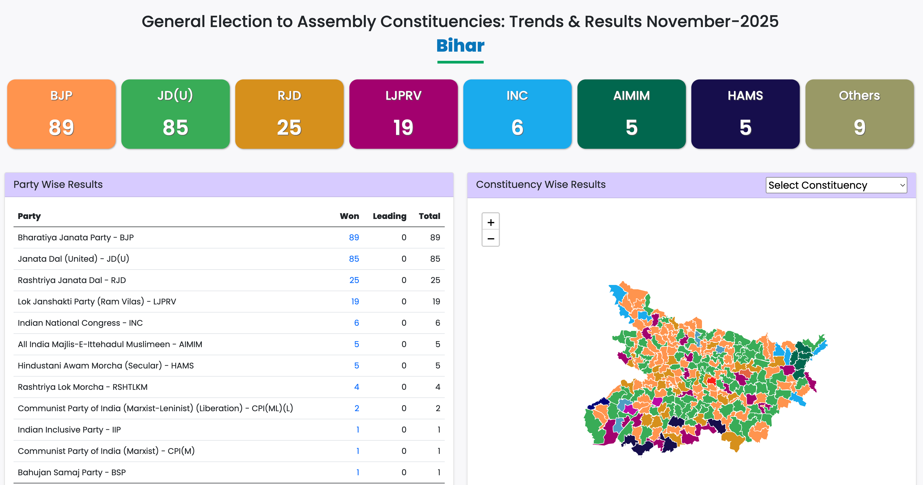The image size is (923, 485).
Task: Click the Bihar state heading
Action: pos(460,45)
